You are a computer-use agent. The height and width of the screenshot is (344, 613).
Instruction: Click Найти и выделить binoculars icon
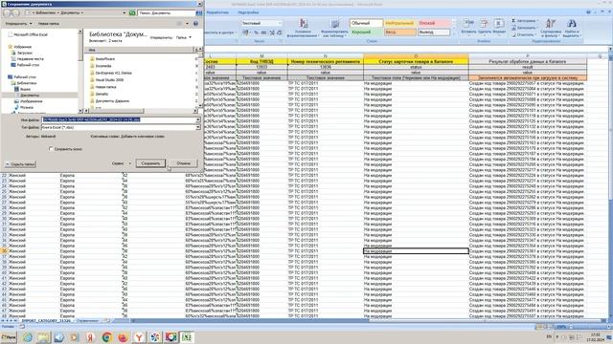[572, 28]
